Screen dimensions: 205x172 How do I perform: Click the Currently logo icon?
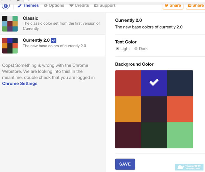pyautogui.click(x=5, y=6)
